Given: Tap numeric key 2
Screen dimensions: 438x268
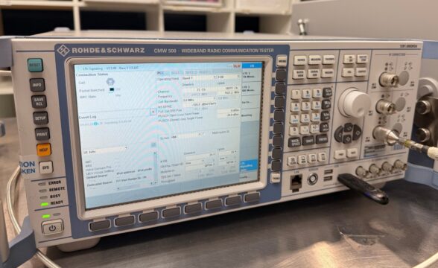Looking at the screenshot, I should (x=305, y=118).
